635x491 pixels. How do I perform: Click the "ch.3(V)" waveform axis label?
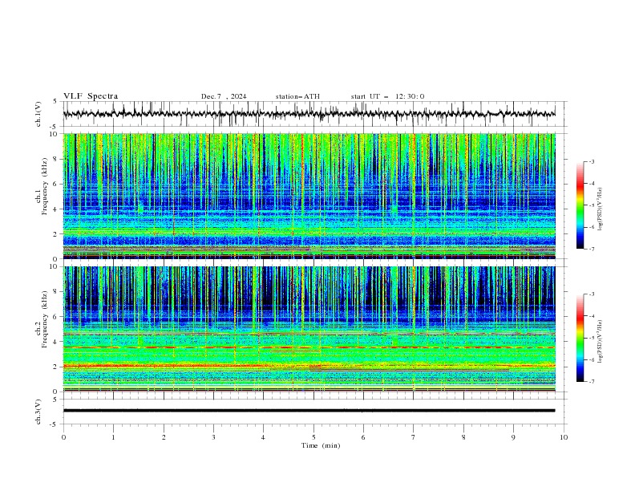[x=38, y=412]
